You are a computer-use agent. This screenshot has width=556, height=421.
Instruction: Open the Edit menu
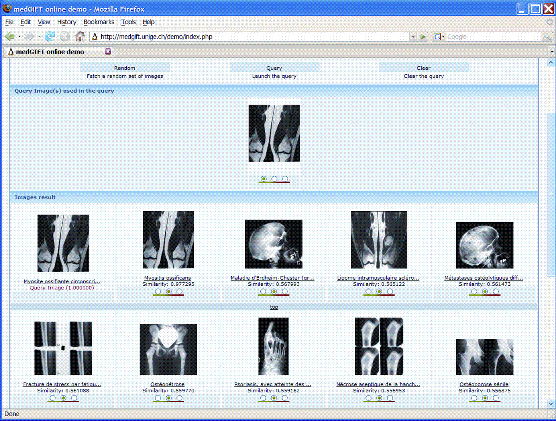point(26,22)
